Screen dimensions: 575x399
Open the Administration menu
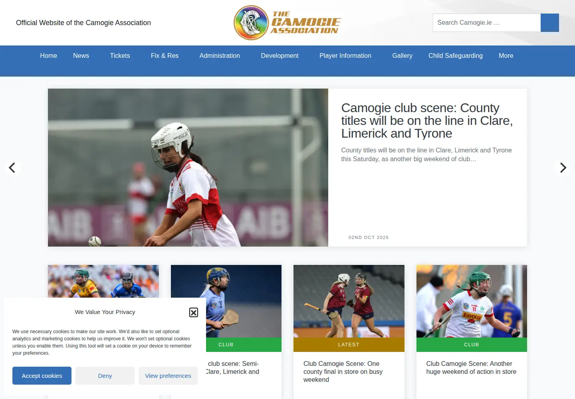(x=220, y=56)
